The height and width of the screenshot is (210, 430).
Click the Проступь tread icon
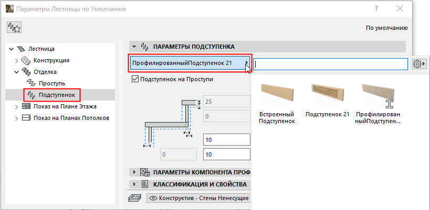click(31, 83)
